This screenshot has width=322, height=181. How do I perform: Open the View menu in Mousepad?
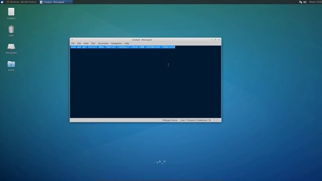tap(86, 44)
